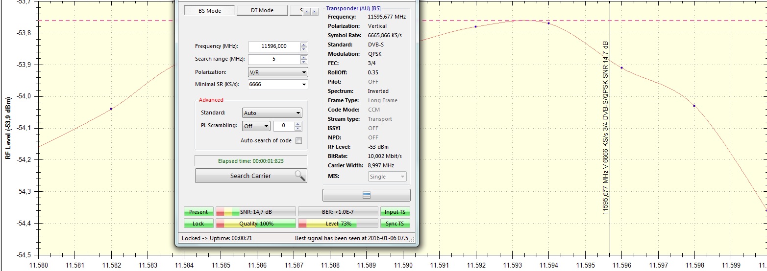The image size is (767, 271).
Task: Click the Symbol Rate value 6665,866 KS/s
Action: point(385,35)
